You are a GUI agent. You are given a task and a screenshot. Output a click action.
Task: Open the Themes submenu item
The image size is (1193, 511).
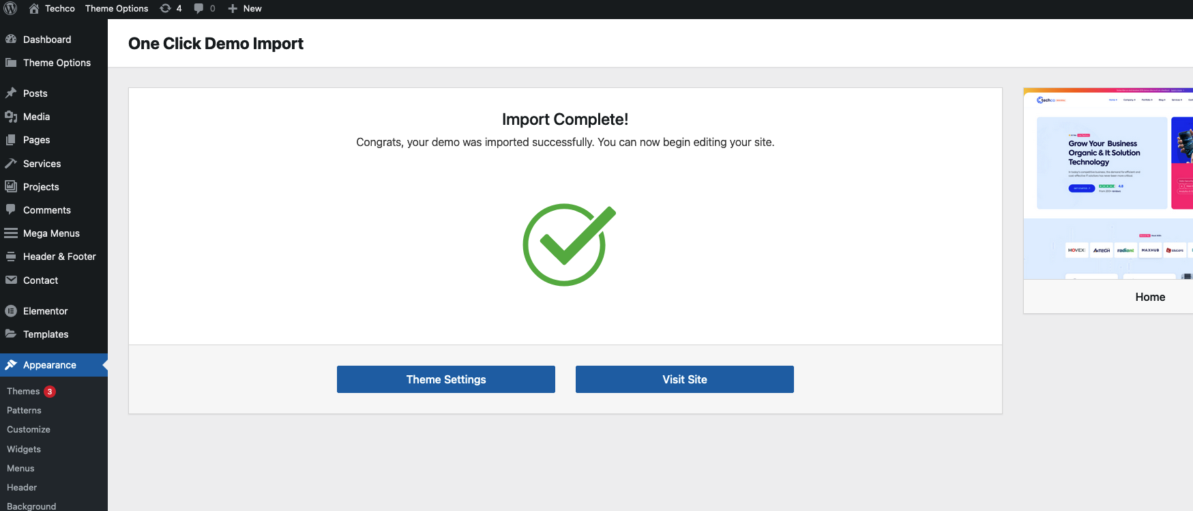coord(23,391)
